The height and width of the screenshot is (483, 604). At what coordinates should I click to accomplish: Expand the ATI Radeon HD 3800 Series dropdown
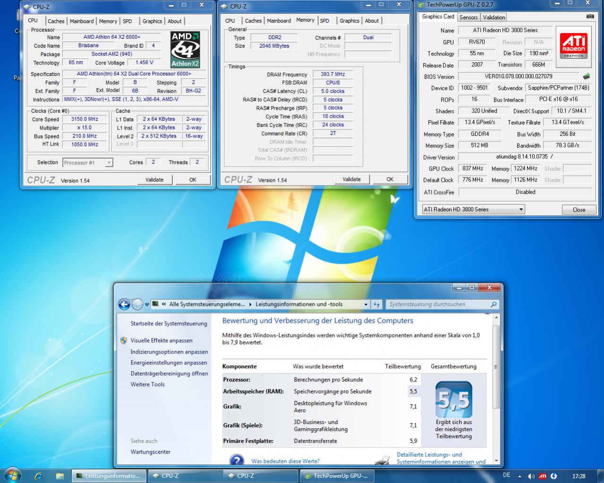521,210
